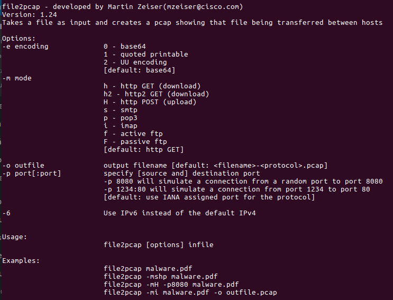Click the 's - smtp' mode entry
The height and width of the screenshot is (300, 393).
pos(121,110)
